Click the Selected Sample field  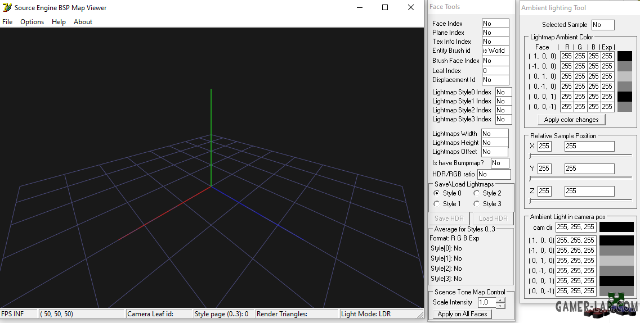(x=603, y=25)
